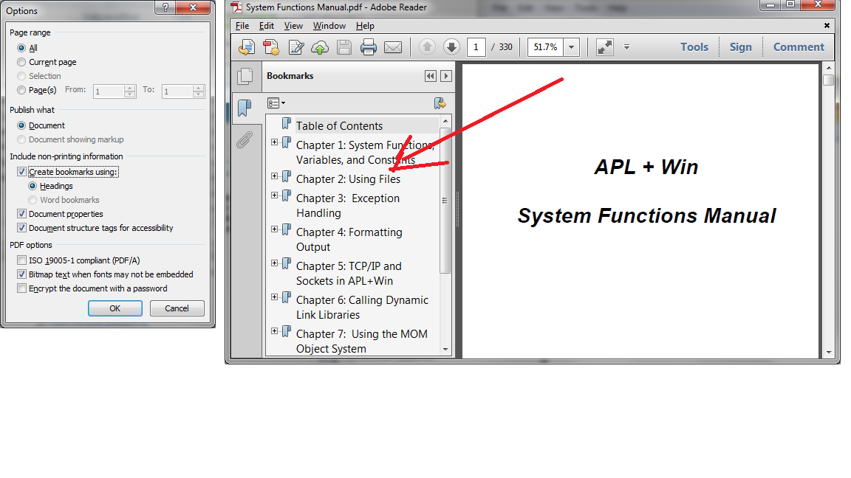Expand Chapter 3: Exception Handling bookmark

click(275, 195)
